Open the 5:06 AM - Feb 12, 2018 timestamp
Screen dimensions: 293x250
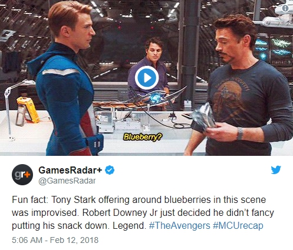pyautogui.click(x=55, y=240)
